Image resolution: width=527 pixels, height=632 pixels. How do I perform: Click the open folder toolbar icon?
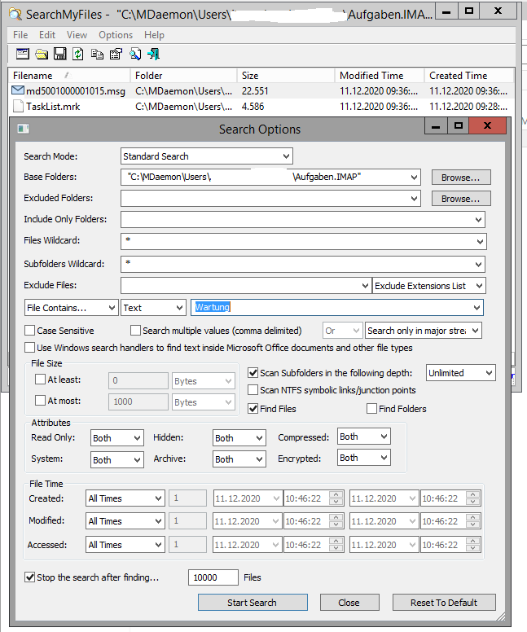tap(41, 54)
